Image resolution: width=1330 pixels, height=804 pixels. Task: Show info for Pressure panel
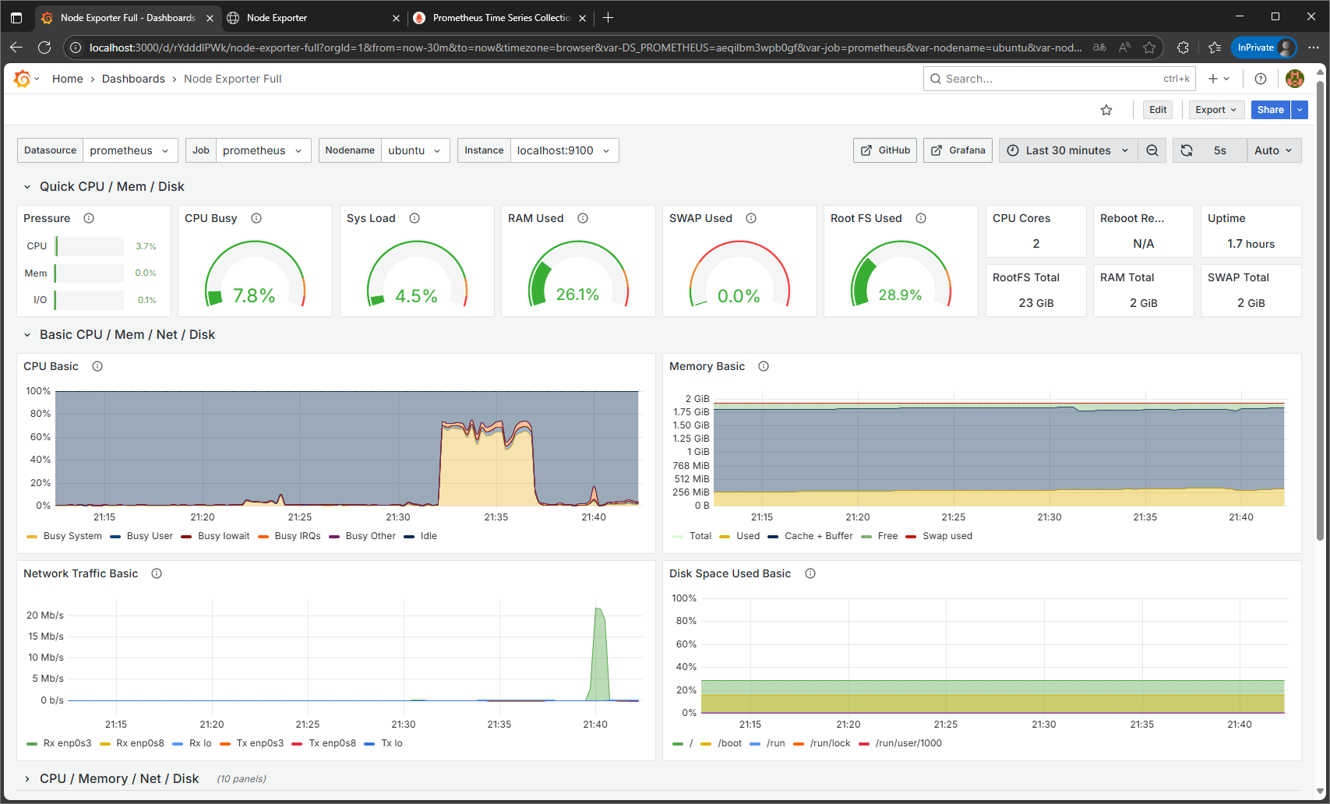(x=89, y=218)
